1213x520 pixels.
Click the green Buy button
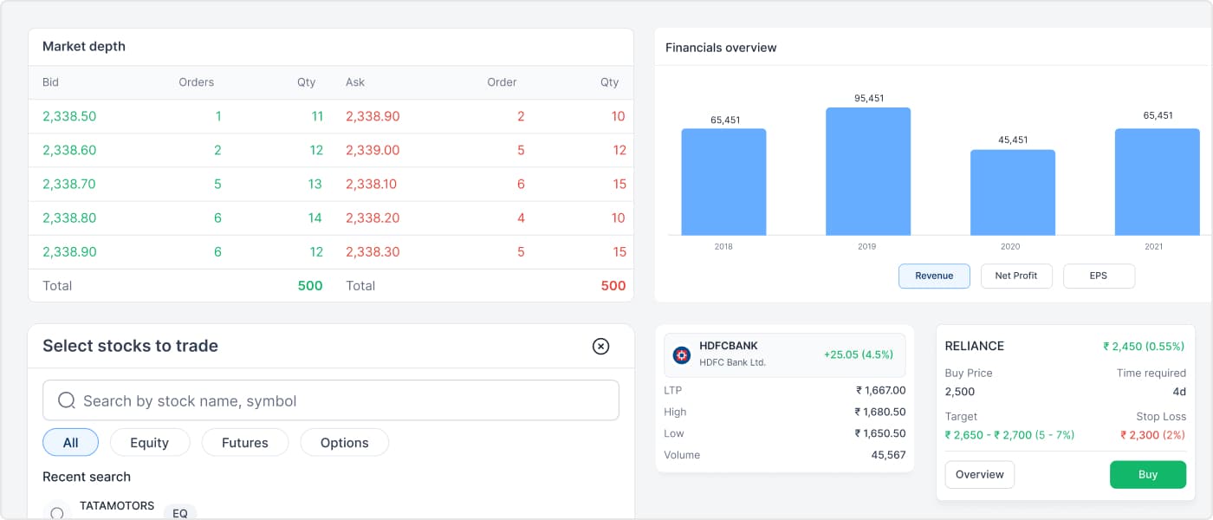click(1148, 474)
